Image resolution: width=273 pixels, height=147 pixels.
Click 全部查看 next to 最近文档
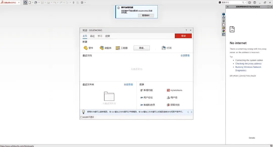click(185, 56)
